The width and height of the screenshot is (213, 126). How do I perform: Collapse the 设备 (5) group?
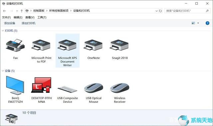pyautogui.click(x=3, y=71)
